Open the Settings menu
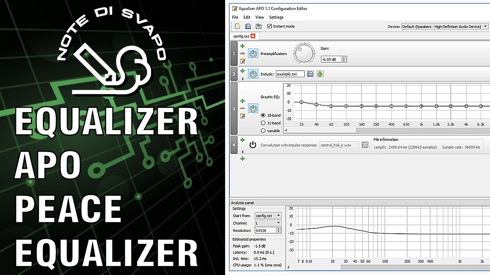This screenshot has width=490, height=275. [276, 17]
